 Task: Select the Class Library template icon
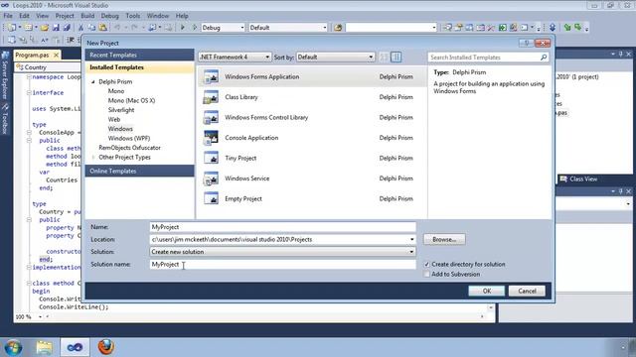tap(211, 97)
